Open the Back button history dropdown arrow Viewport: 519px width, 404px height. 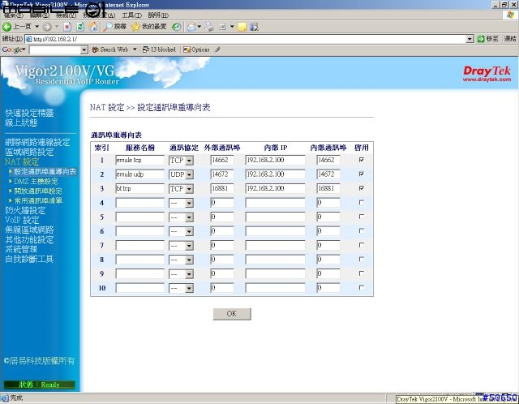point(37,27)
